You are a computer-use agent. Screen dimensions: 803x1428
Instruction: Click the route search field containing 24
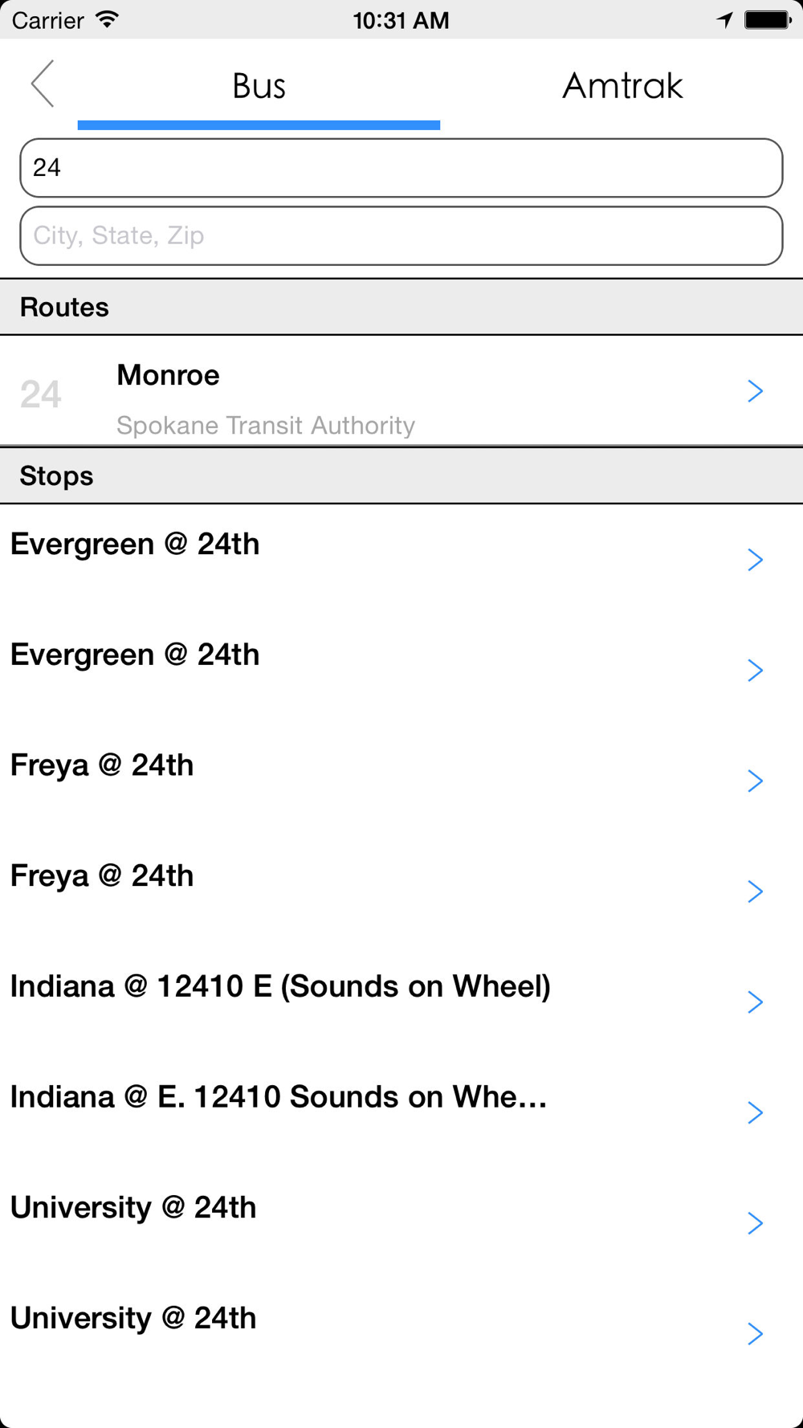coord(401,168)
